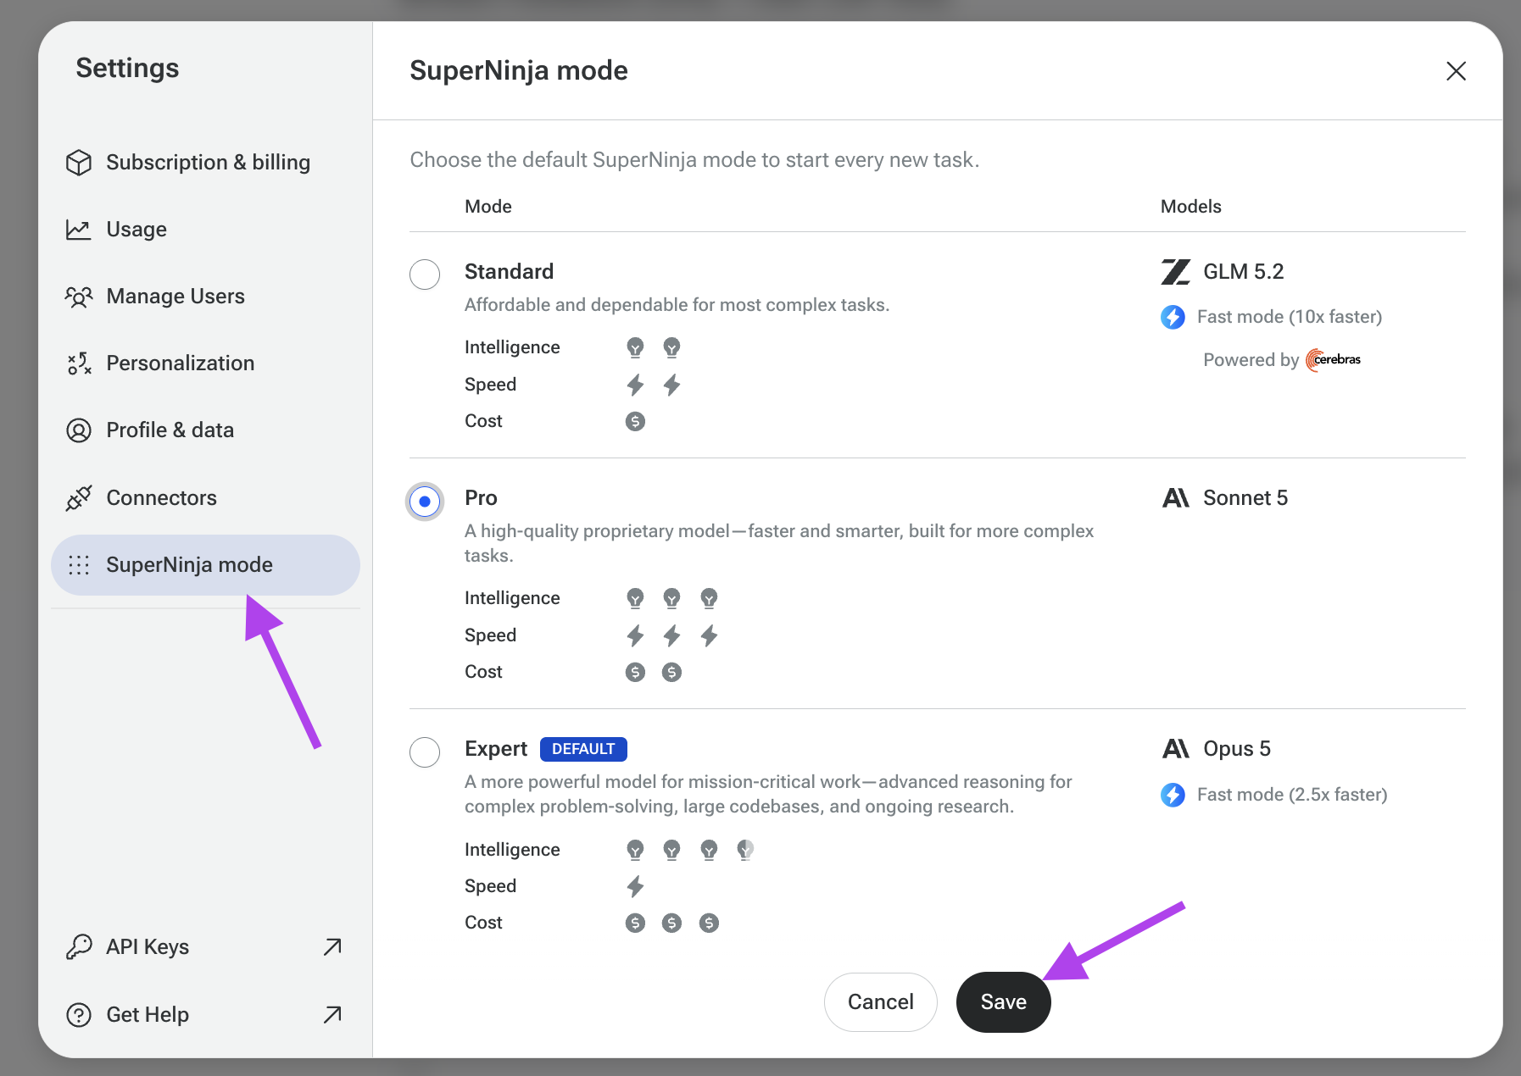Screen dimensions: 1521x1076
Task: Click the Profile & data avatar icon
Action: pos(79,430)
